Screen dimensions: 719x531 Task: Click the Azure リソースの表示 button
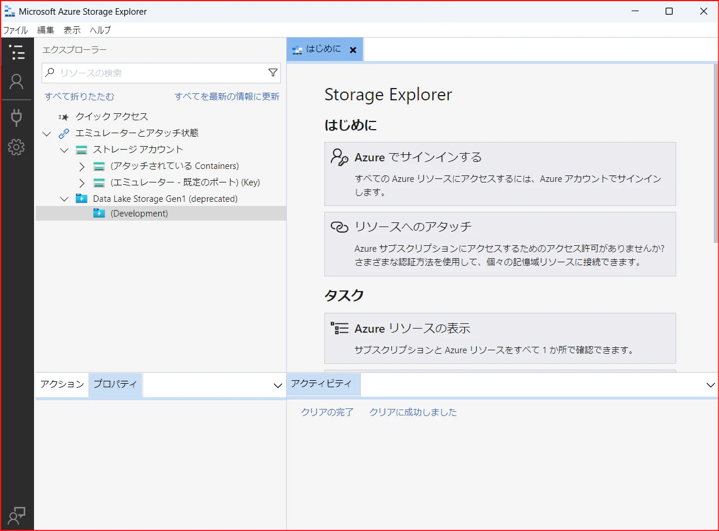pyautogui.click(x=500, y=338)
